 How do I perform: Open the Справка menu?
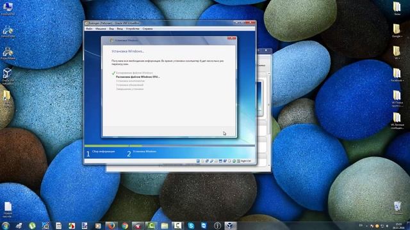147,29
